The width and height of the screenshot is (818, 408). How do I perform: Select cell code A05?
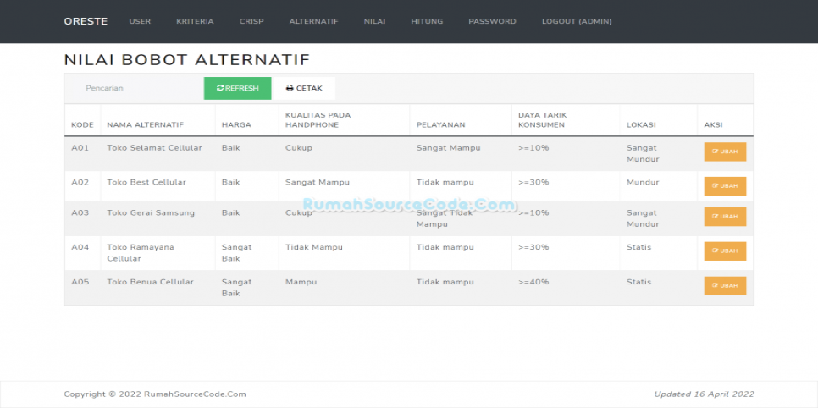click(80, 282)
